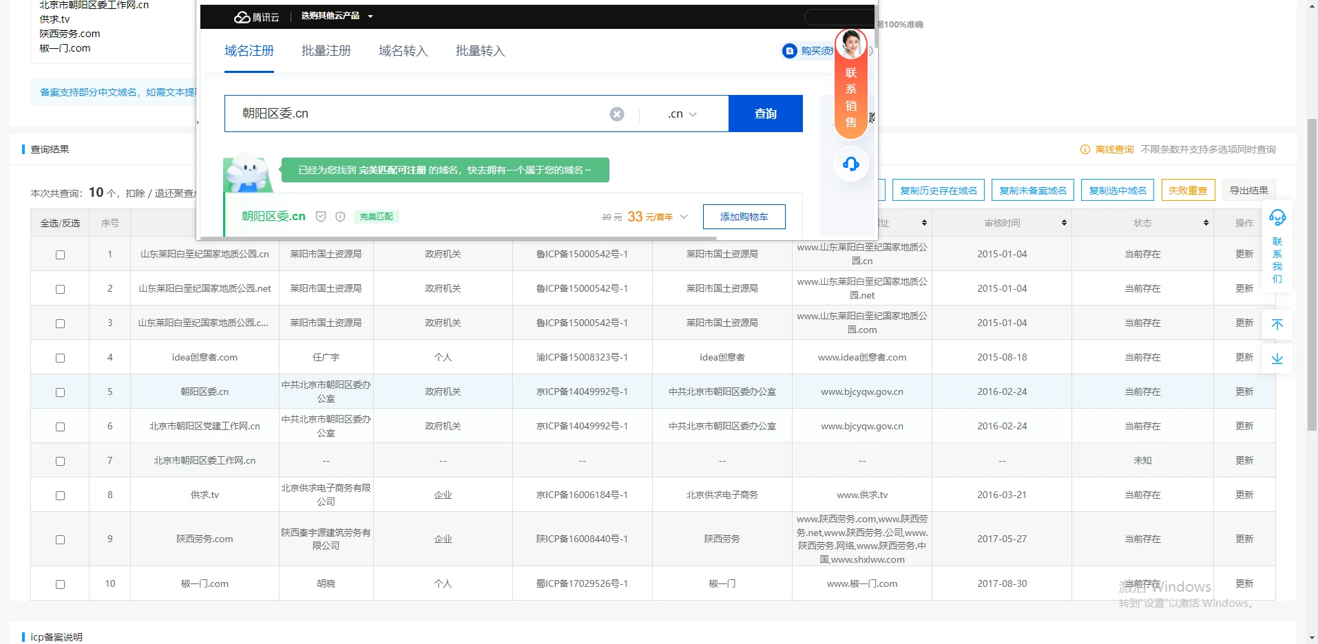Click the blue headset support icon in the popup
The width and height of the screenshot is (1318, 644).
coord(850,164)
